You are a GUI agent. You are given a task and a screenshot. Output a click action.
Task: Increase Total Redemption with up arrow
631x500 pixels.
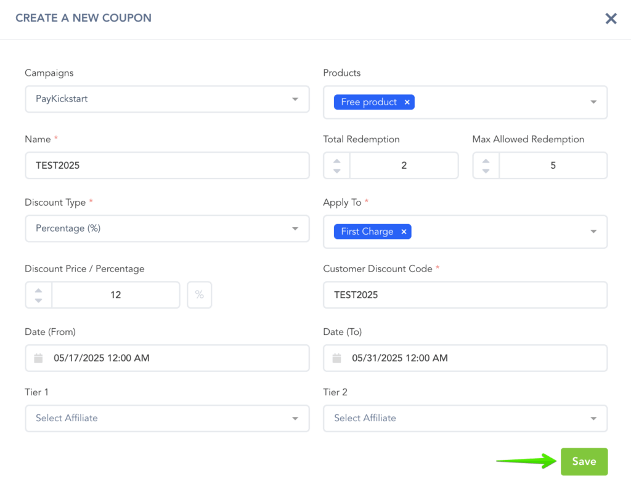coord(337,161)
